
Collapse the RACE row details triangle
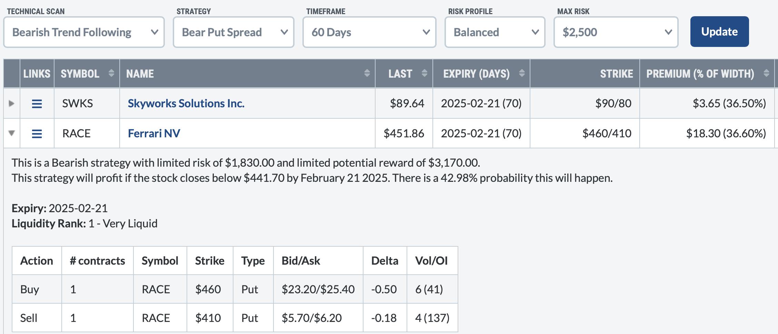click(x=11, y=133)
